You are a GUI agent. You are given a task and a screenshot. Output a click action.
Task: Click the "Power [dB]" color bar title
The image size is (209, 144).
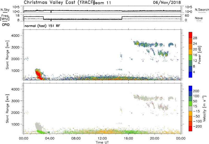[x=199, y=55]
